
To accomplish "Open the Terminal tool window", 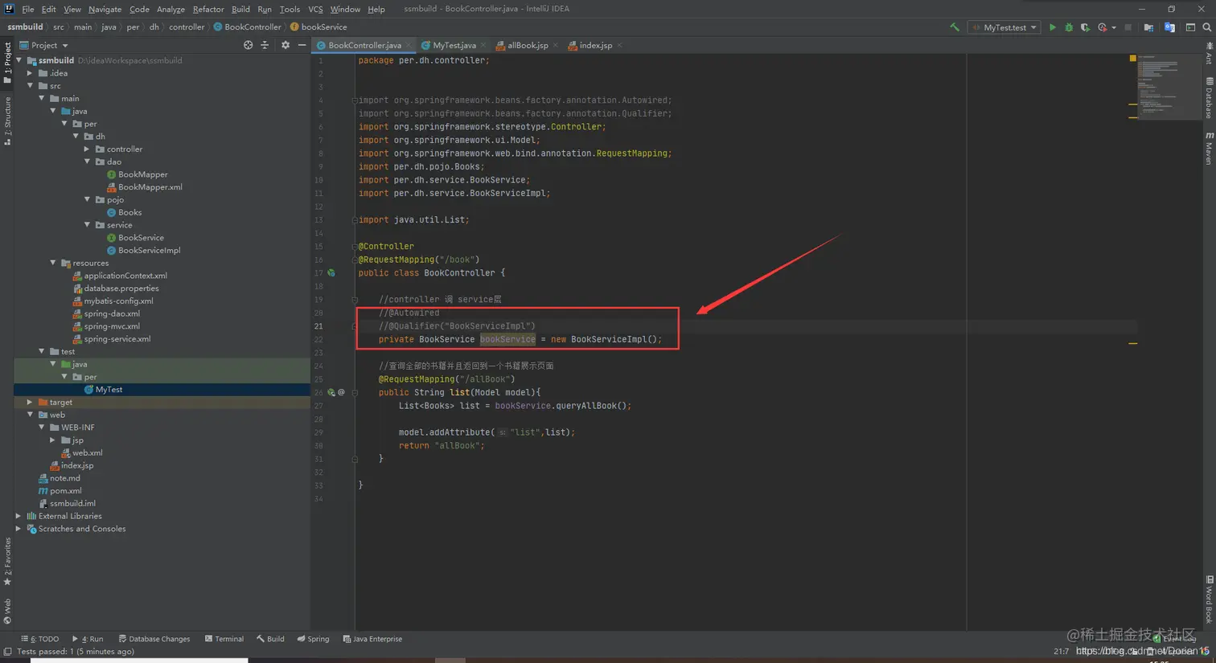I will pyautogui.click(x=224, y=640).
